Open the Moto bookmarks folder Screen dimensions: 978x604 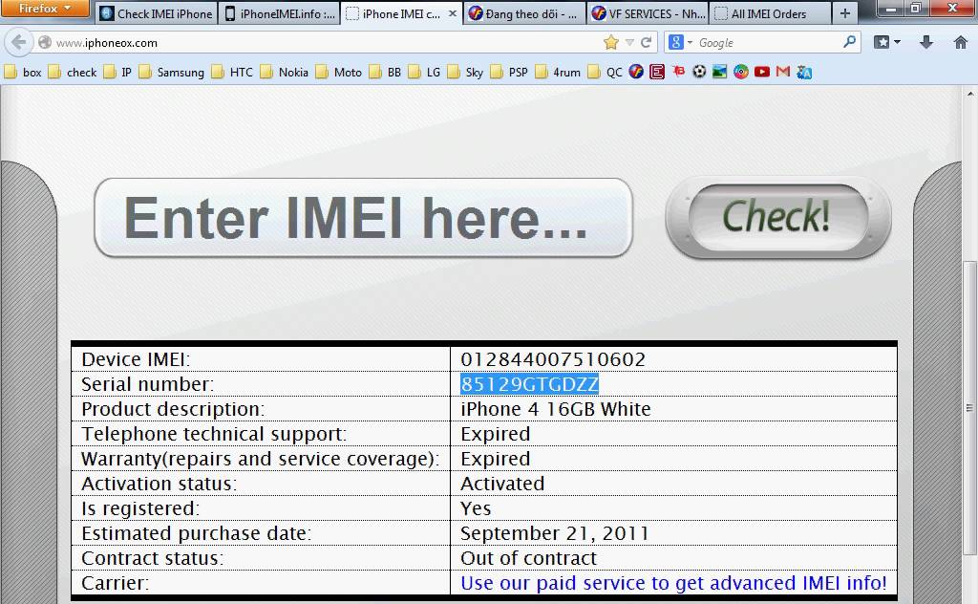tap(339, 73)
